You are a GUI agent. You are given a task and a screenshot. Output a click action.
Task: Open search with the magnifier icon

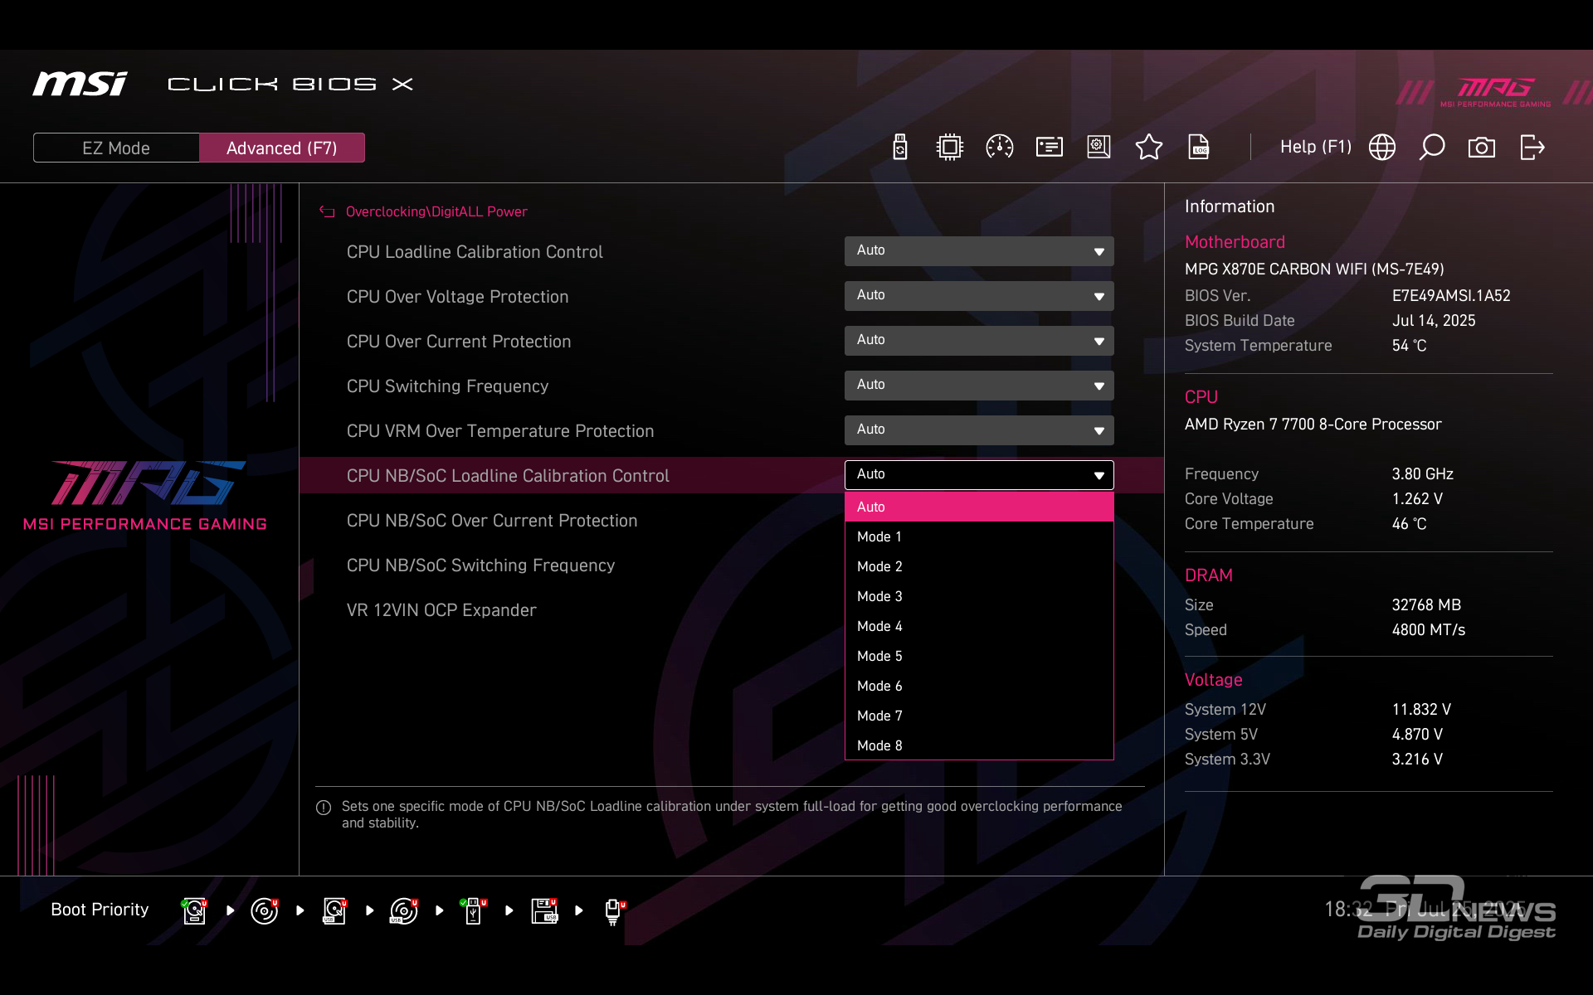coord(1431,148)
